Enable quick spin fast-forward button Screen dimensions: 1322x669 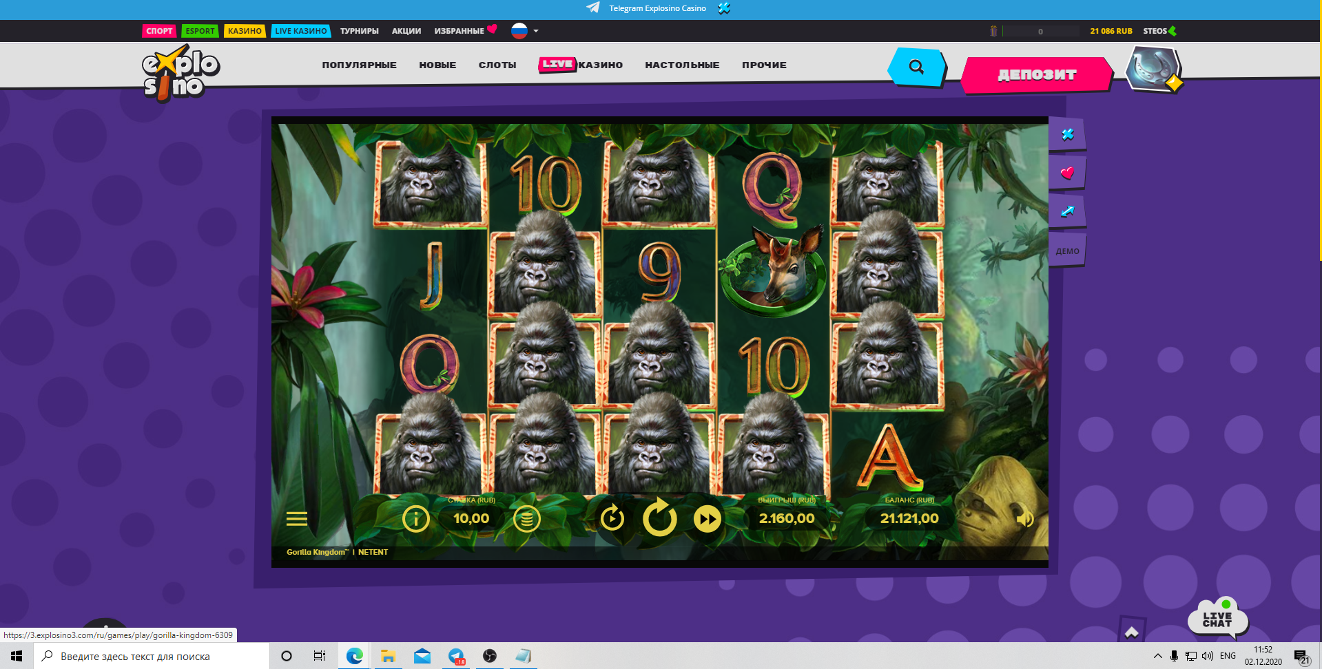tap(708, 519)
